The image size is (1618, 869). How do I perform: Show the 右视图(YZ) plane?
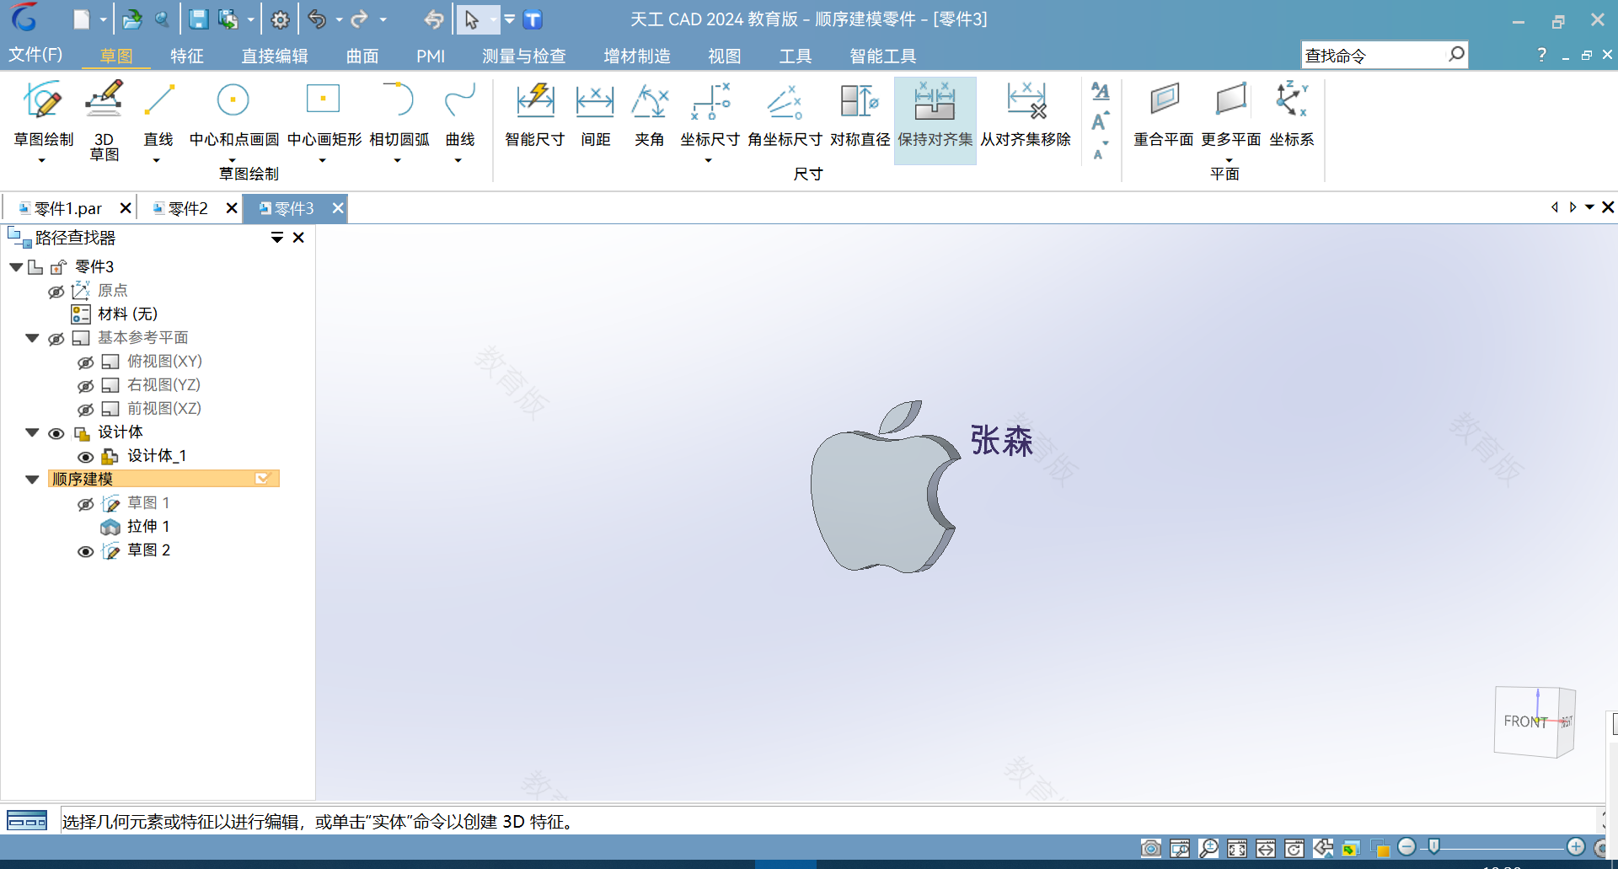coord(86,386)
